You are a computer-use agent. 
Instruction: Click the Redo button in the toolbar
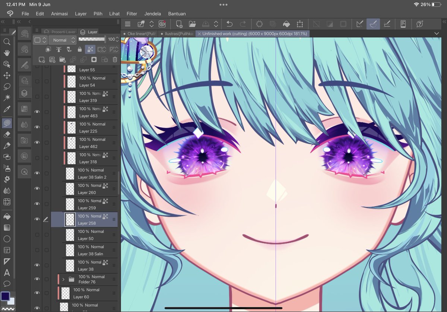point(242,23)
